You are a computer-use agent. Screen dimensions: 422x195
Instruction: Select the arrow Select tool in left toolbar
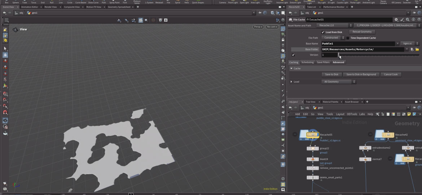pyautogui.click(x=5, y=48)
